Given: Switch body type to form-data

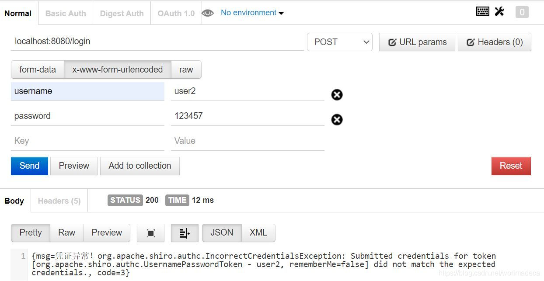Looking at the screenshot, I should (x=38, y=69).
